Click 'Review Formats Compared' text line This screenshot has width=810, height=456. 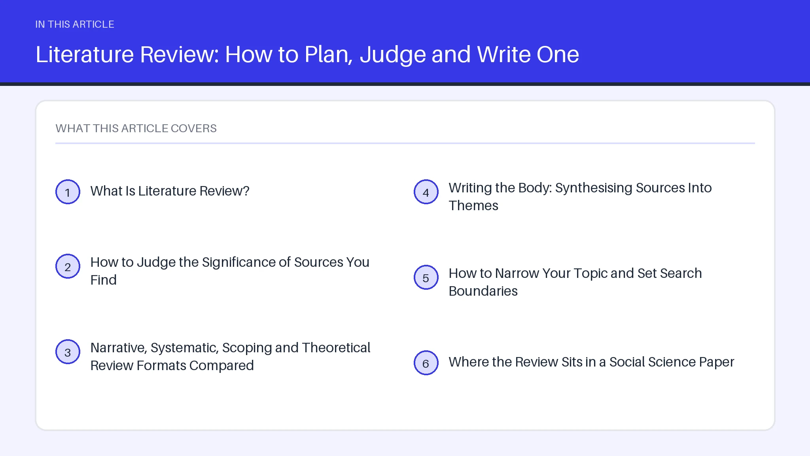[x=172, y=366]
